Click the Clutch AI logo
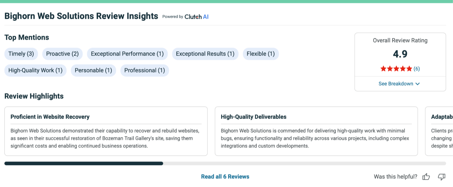 tap(196, 17)
